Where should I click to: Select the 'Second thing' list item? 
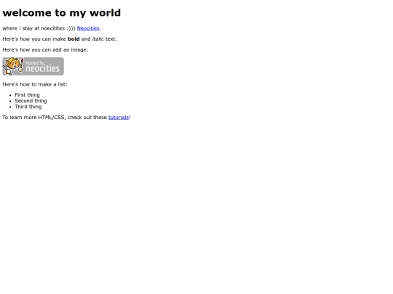[31, 101]
